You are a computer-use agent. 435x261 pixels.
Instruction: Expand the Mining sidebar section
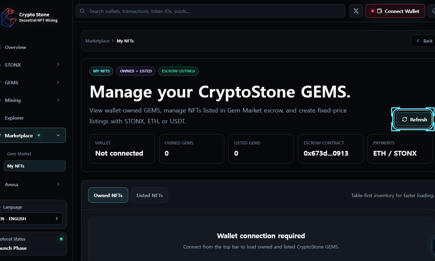pos(33,100)
